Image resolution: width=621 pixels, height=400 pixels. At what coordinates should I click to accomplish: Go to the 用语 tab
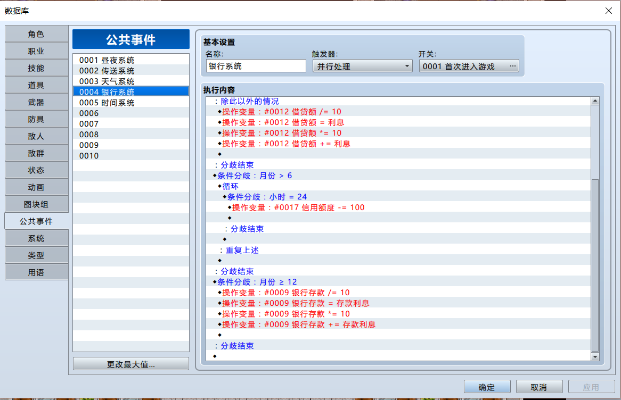point(36,272)
